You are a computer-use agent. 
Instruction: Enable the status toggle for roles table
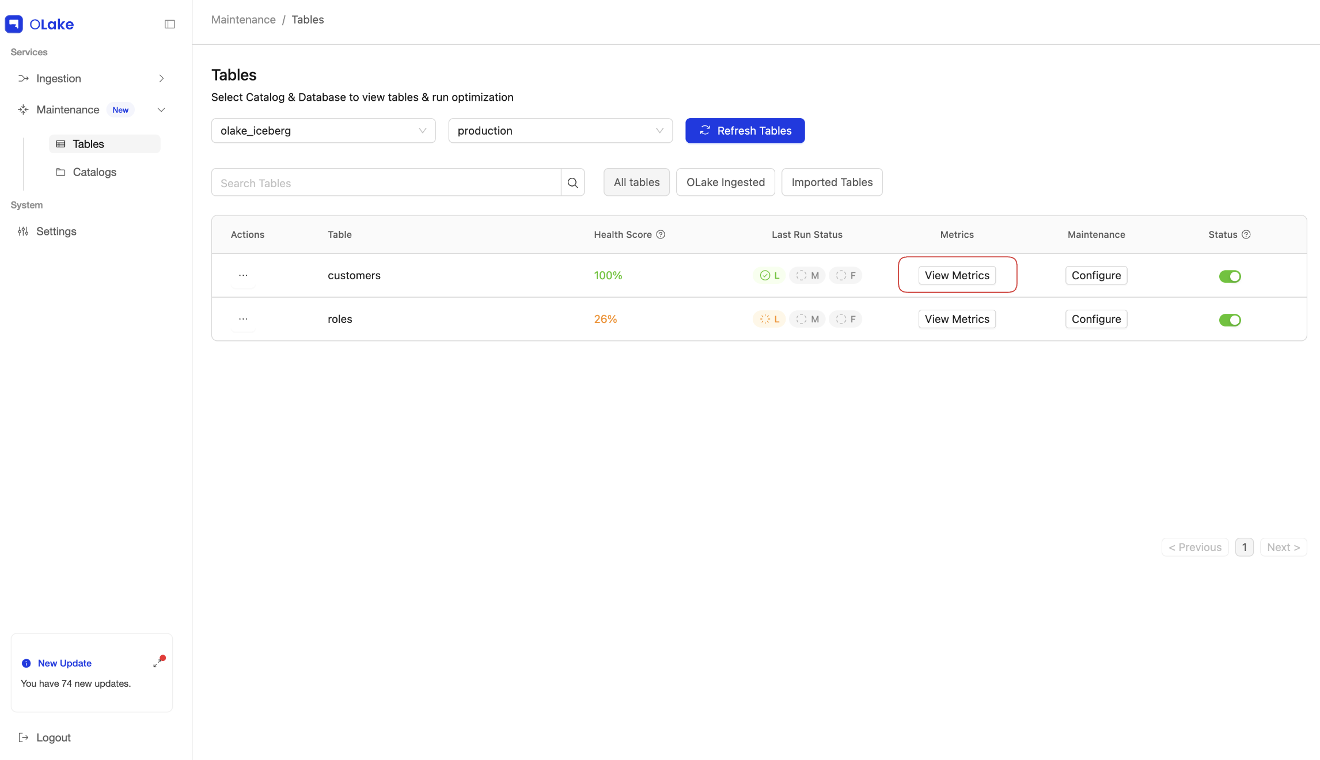click(1230, 320)
